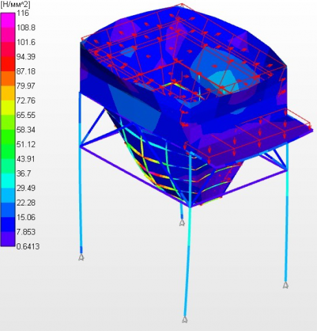
Task: Click the legend value 87.18
Action: click(26, 72)
